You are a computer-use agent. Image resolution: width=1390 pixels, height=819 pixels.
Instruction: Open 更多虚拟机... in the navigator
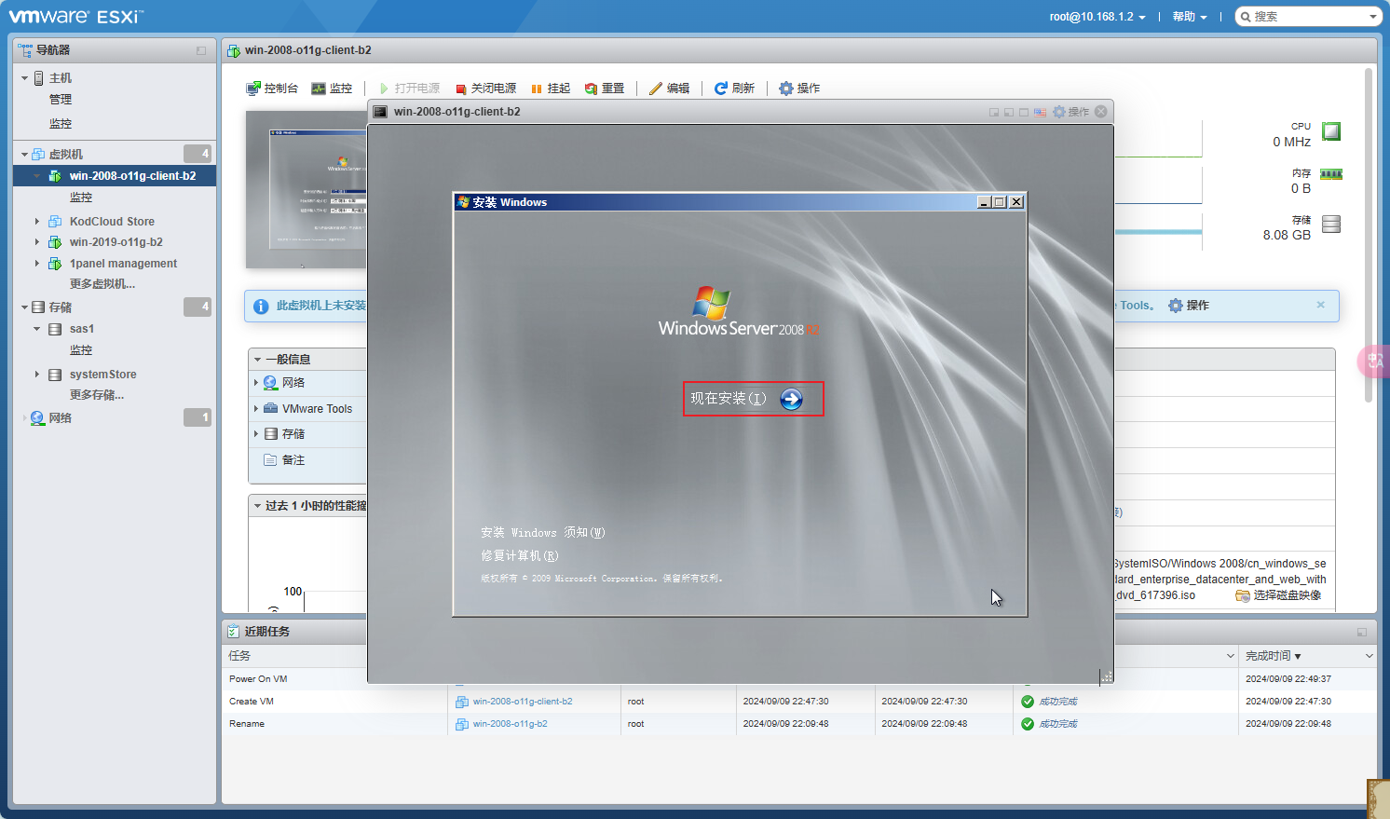pos(102,284)
